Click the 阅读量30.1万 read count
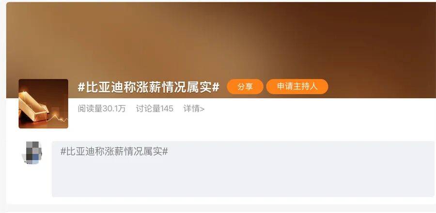Screen dimensions: 436x213 [102, 108]
